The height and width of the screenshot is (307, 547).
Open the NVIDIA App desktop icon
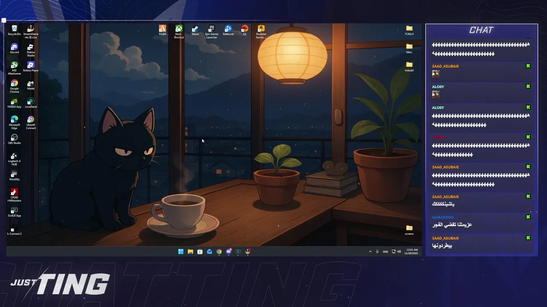coord(14,103)
